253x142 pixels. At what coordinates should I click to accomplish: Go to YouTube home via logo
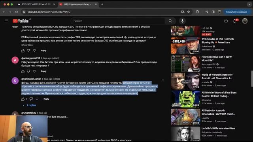coord(21,21)
